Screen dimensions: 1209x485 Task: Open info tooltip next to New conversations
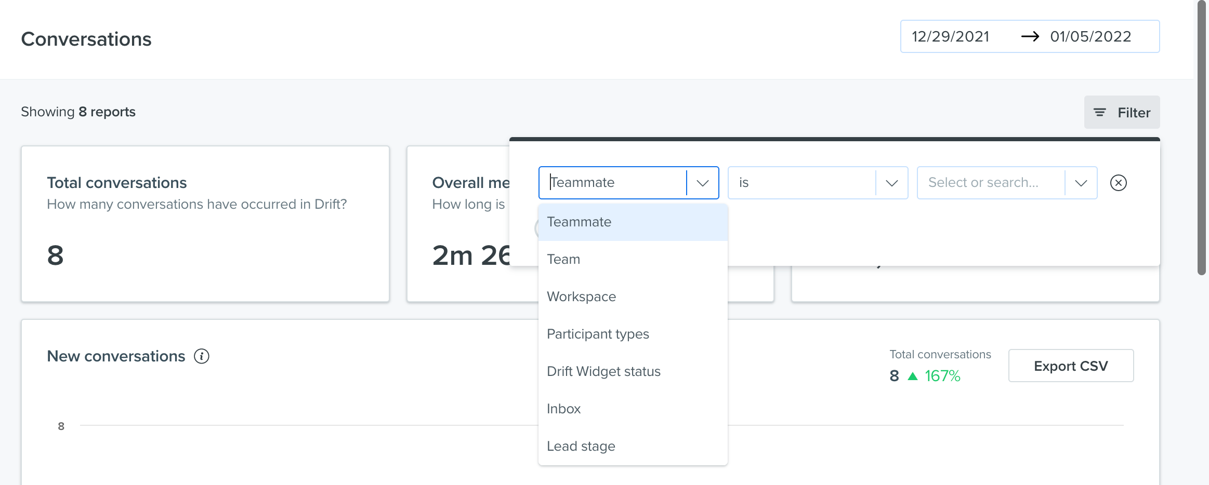(x=202, y=356)
